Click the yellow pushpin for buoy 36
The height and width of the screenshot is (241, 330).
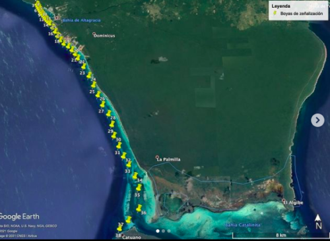click(139, 208)
